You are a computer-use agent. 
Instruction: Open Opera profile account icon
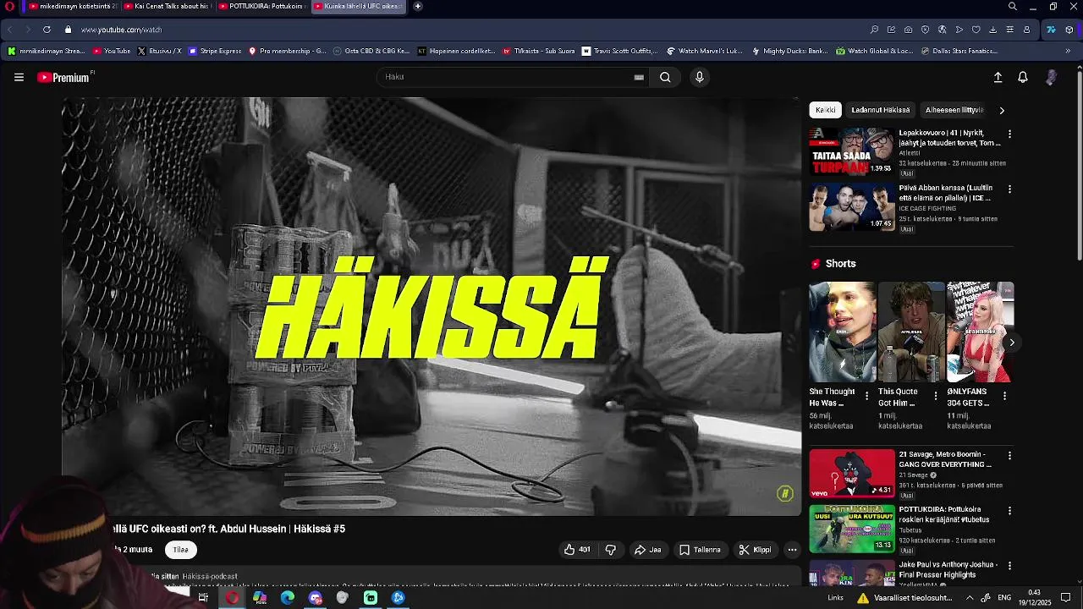[1026, 30]
